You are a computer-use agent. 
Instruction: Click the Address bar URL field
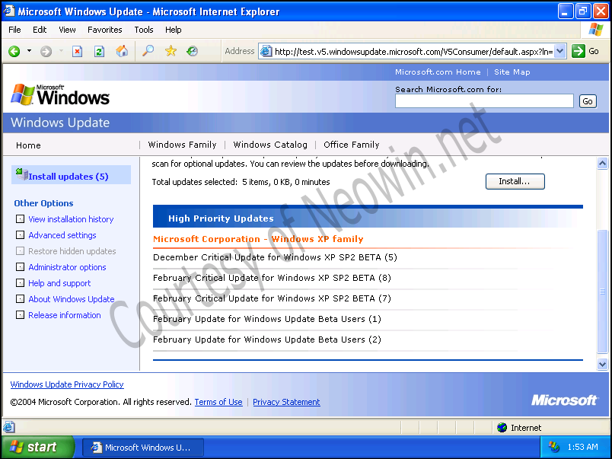[x=413, y=52]
